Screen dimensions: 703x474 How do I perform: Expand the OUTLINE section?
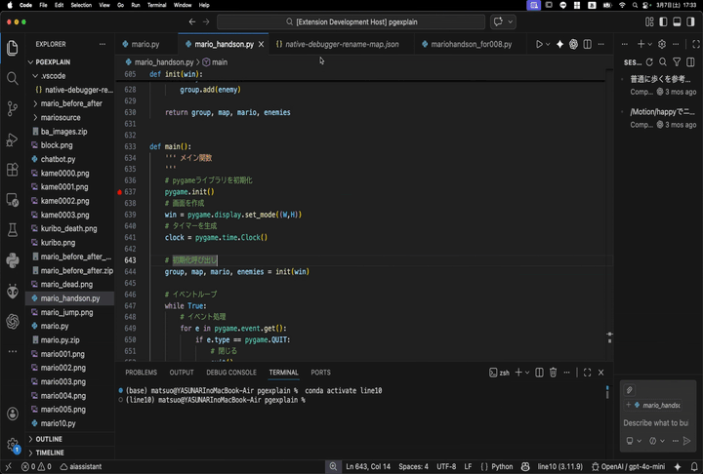49,439
